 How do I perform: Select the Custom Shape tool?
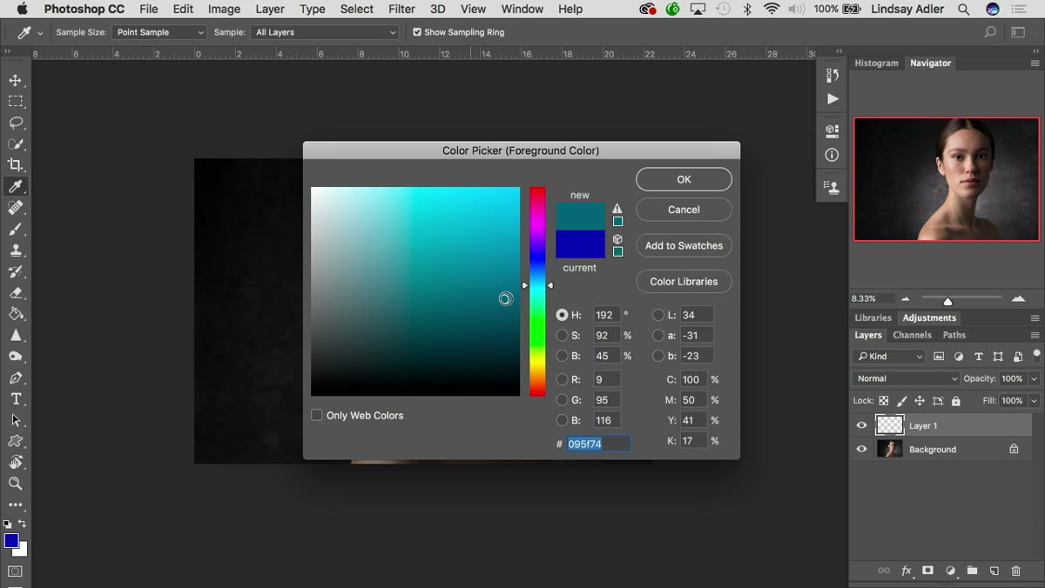tap(16, 441)
